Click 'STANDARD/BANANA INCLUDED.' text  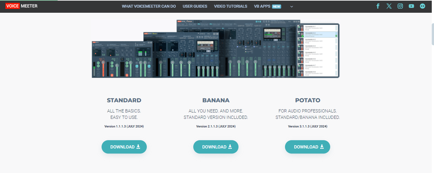308,117
